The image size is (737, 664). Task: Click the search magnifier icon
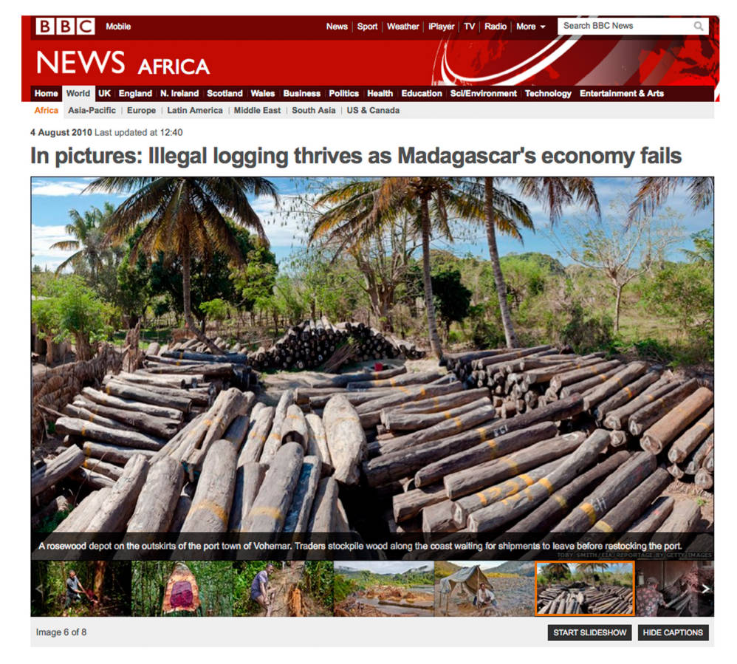point(699,27)
